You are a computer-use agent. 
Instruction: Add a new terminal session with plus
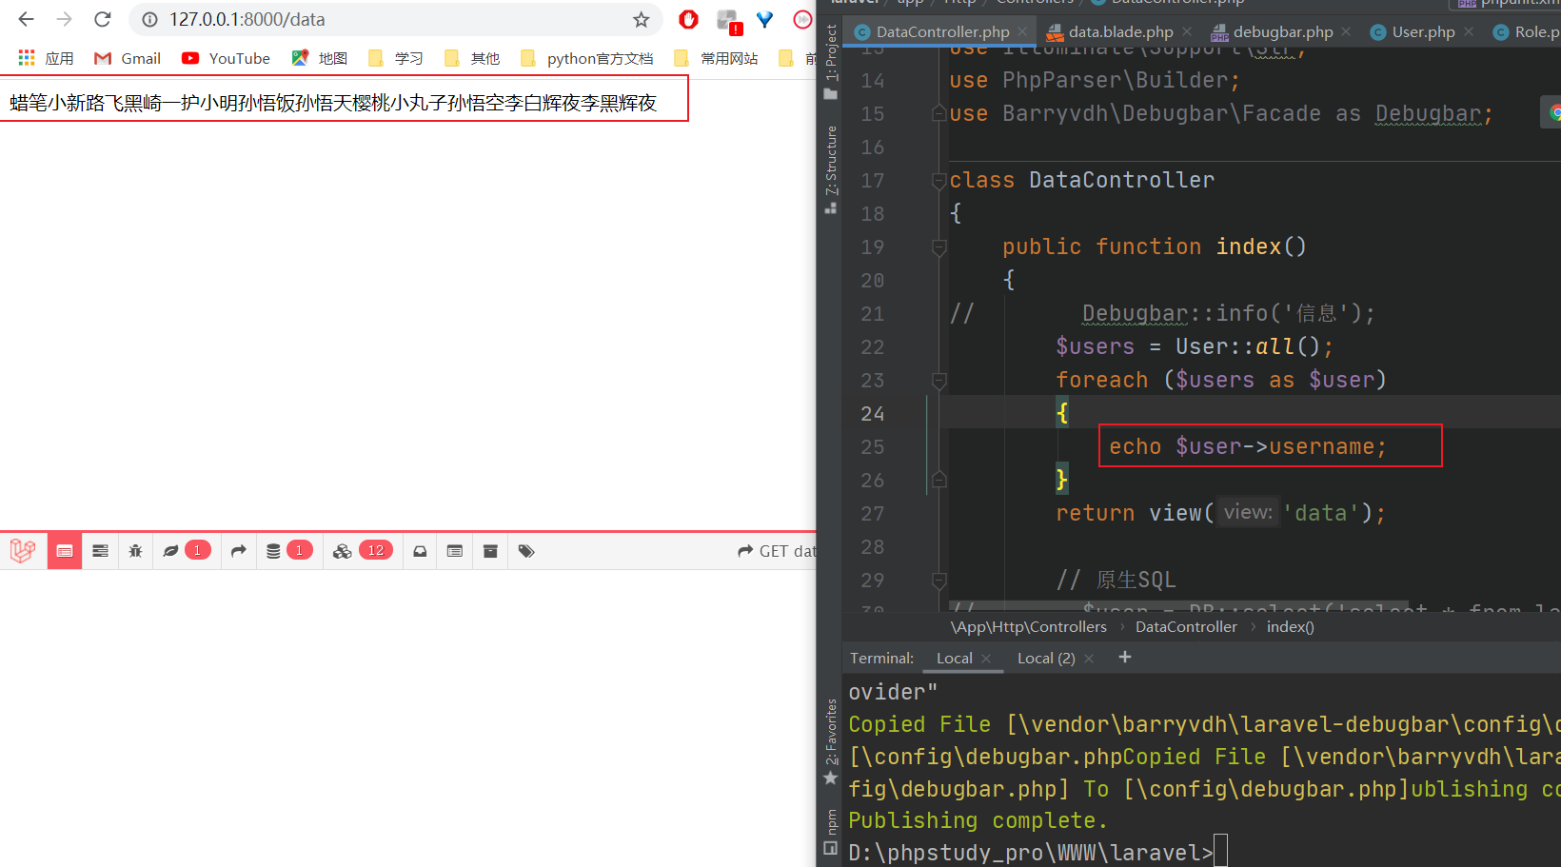pyautogui.click(x=1124, y=657)
